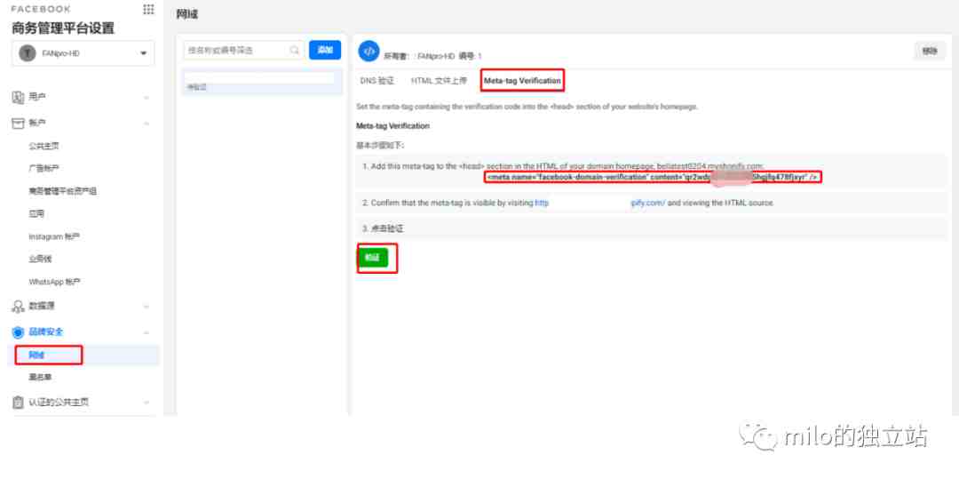Click the 基本步骤如下 text
This screenshot has height=479, width=959.
[x=380, y=146]
